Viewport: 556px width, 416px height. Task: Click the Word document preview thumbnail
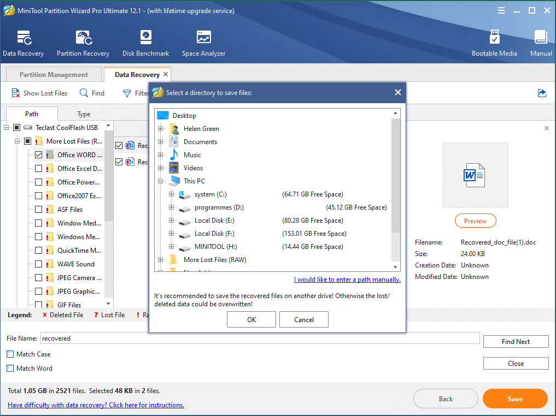click(475, 175)
